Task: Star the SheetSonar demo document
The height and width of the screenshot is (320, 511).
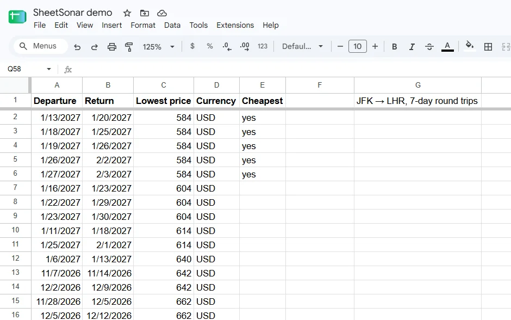Action: 127,13
